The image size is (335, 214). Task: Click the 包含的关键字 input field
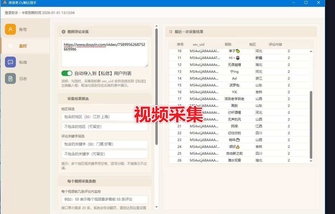pos(104,144)
